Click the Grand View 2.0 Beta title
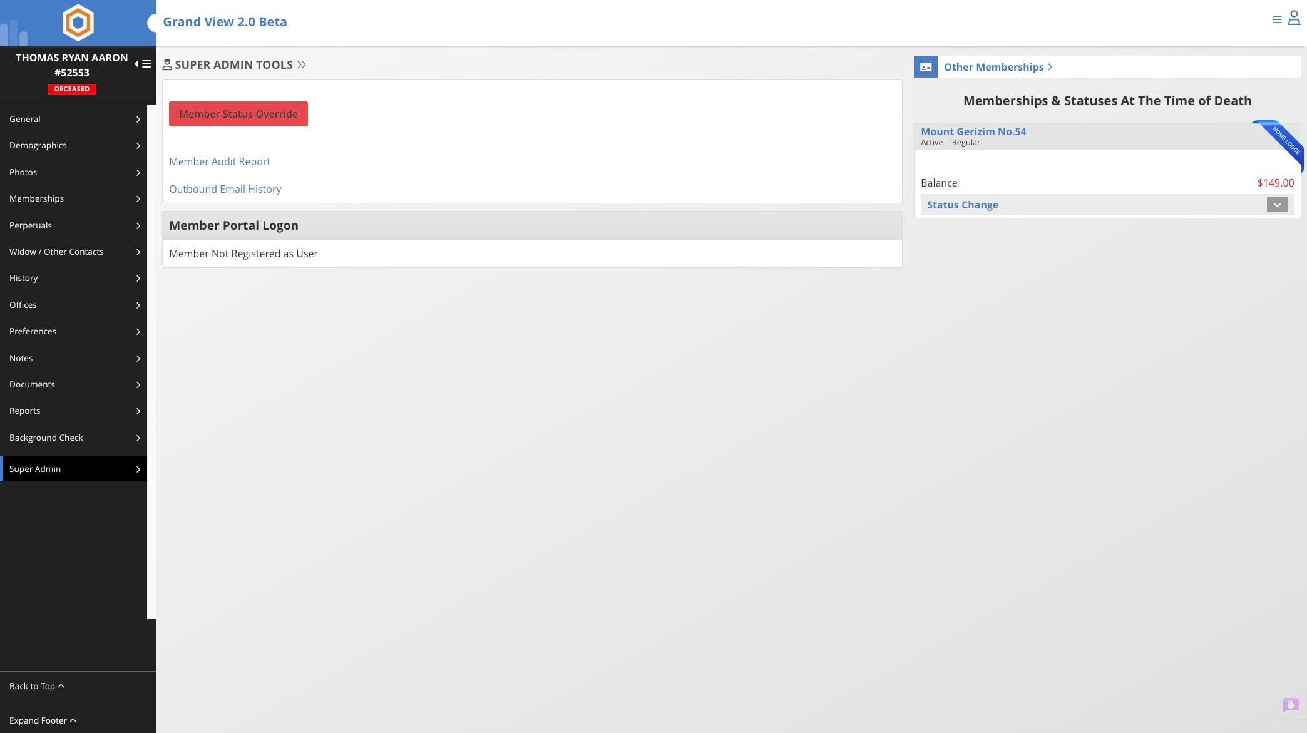Screen dimensions: 1307x733 click(225, 22)
